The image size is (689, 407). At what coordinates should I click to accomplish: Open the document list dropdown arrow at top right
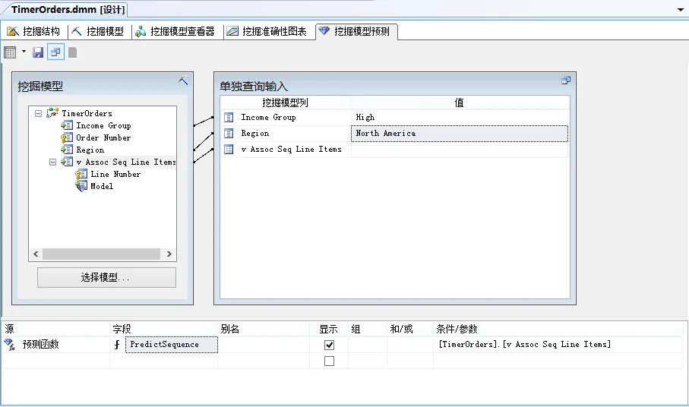pos(680,9)
